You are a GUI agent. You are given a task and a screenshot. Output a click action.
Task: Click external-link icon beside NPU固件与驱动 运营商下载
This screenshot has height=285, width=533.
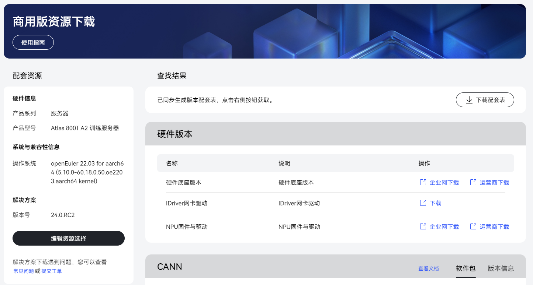click(473, 226)
